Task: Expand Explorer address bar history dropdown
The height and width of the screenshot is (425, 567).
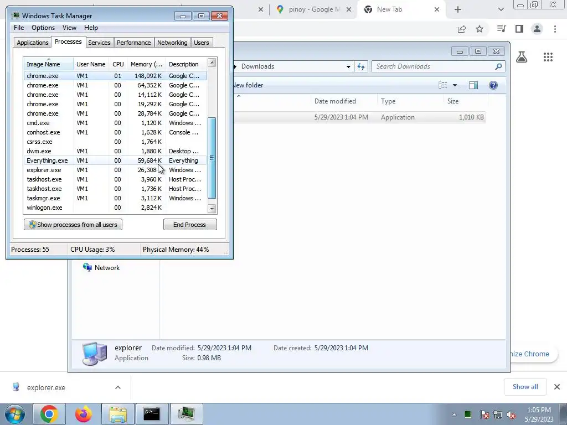Action: coord(348,66)
